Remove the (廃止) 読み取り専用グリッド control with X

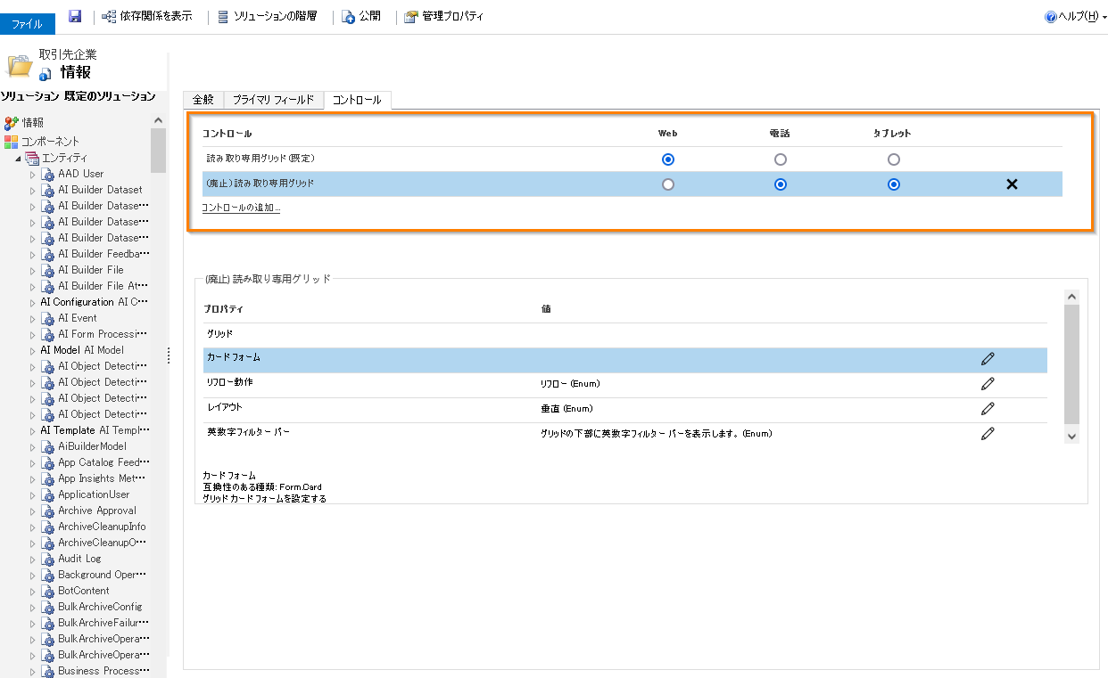pos(1012,184)
